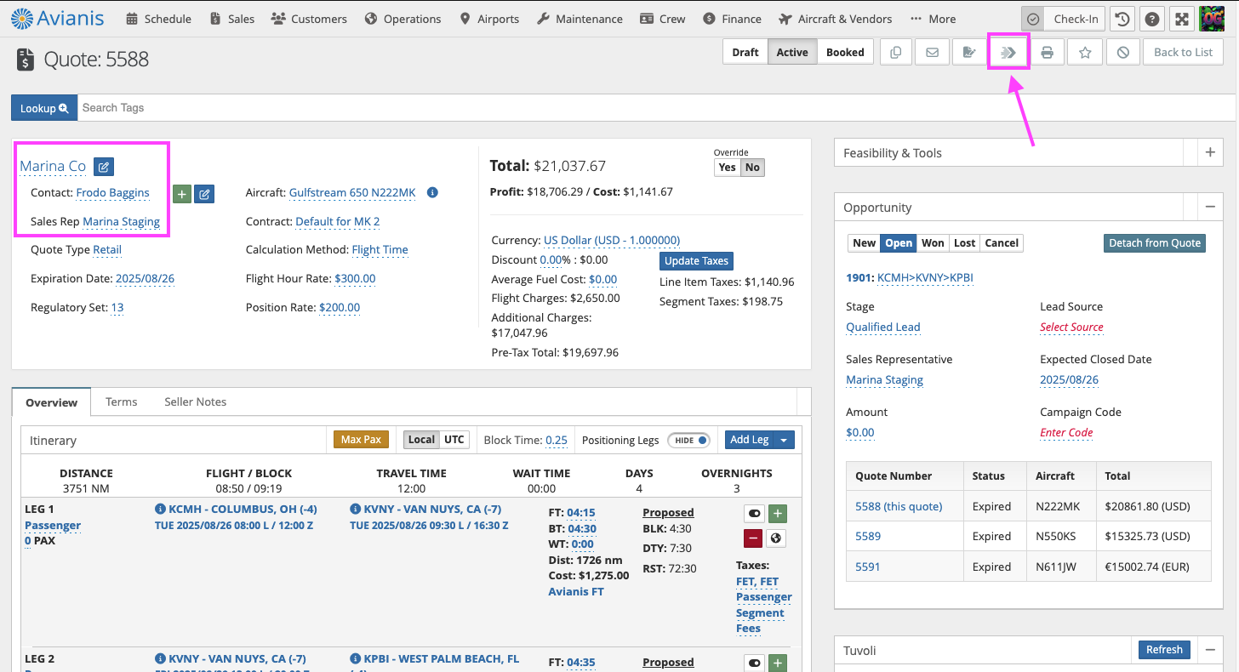Toggle fullscreen with the expand arrows icon
The height and width of the screenshot is (672, 1239).
tap(1180, 19)
